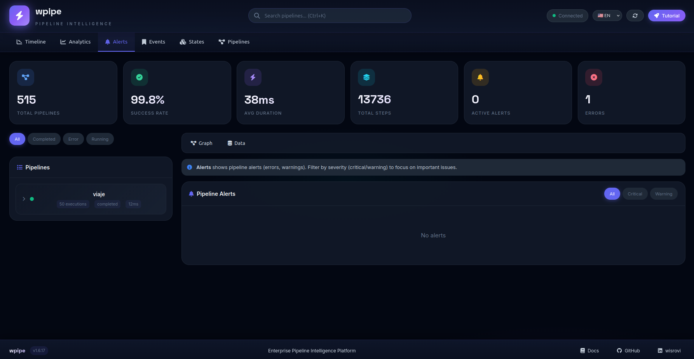Click the green status dot of viaje

32,199
